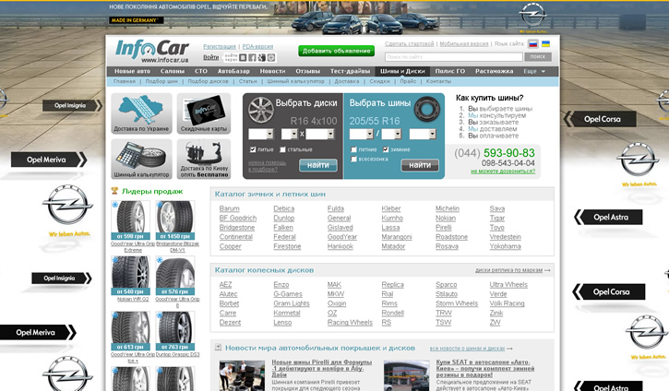Open the Растаможка menu item
669x391 pixels.
(x=494, y=71)
